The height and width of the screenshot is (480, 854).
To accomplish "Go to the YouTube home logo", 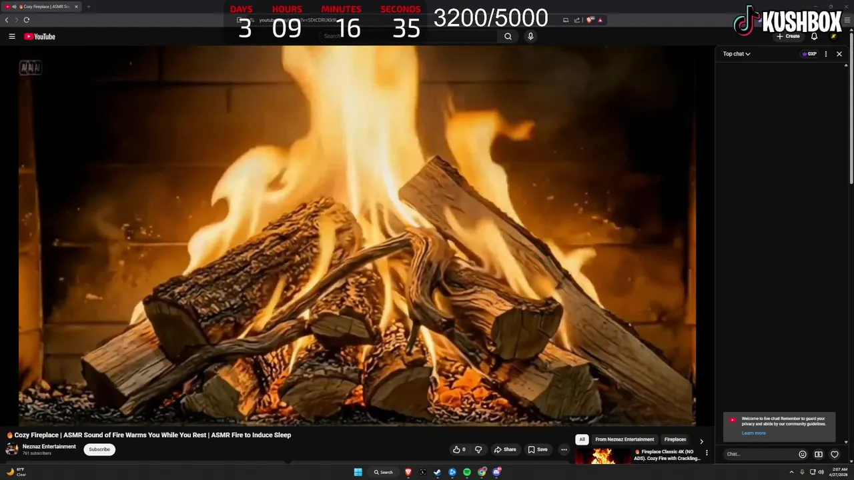I will [x=39, y=37].
